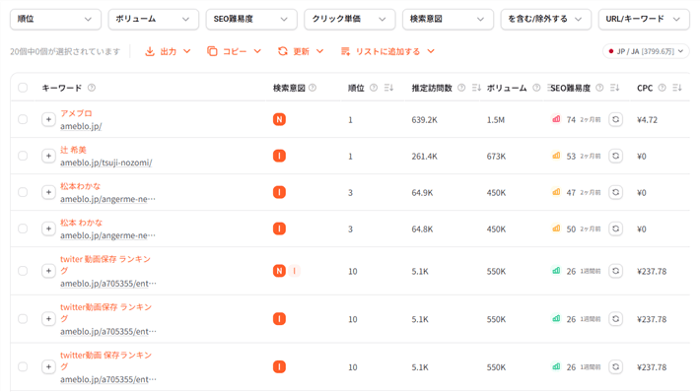
Task: Open the 順位 filter dropdown
Action: [55, 19]
